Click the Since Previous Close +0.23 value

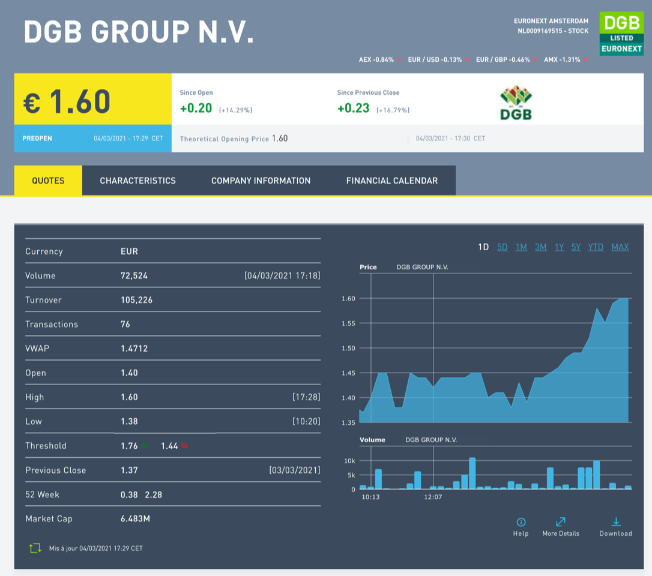(354, 108)
